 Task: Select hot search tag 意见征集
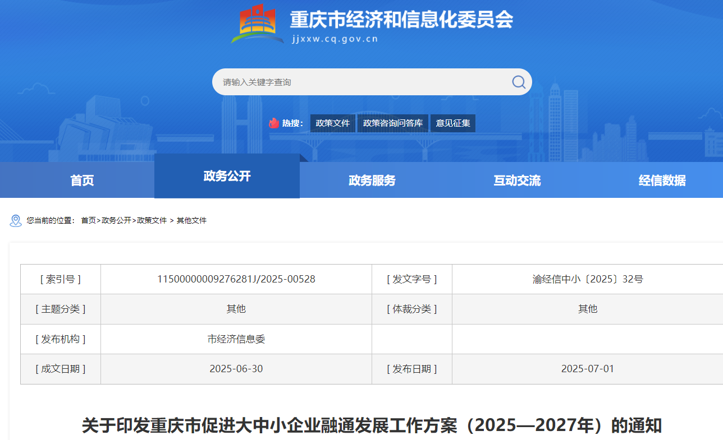pos(453,123)
